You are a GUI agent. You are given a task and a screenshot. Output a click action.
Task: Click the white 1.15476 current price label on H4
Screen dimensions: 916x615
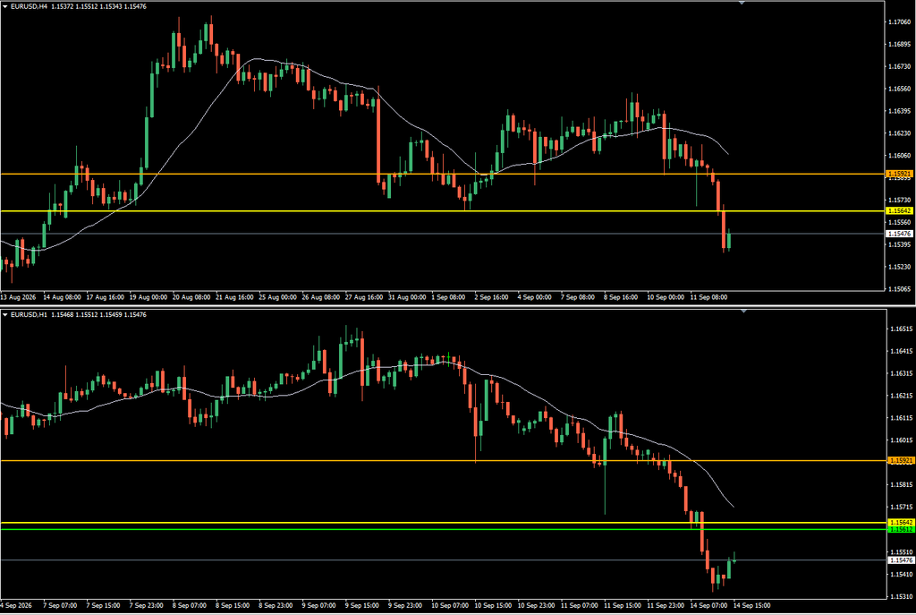pyautogui.click(x=900, y=234)
